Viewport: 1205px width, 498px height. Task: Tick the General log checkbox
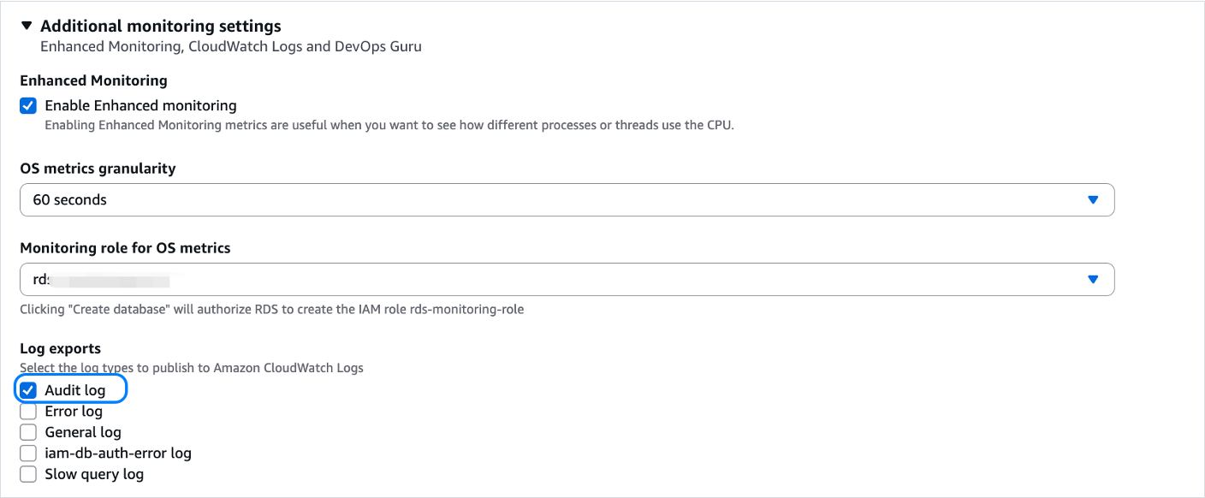[28, 432]
